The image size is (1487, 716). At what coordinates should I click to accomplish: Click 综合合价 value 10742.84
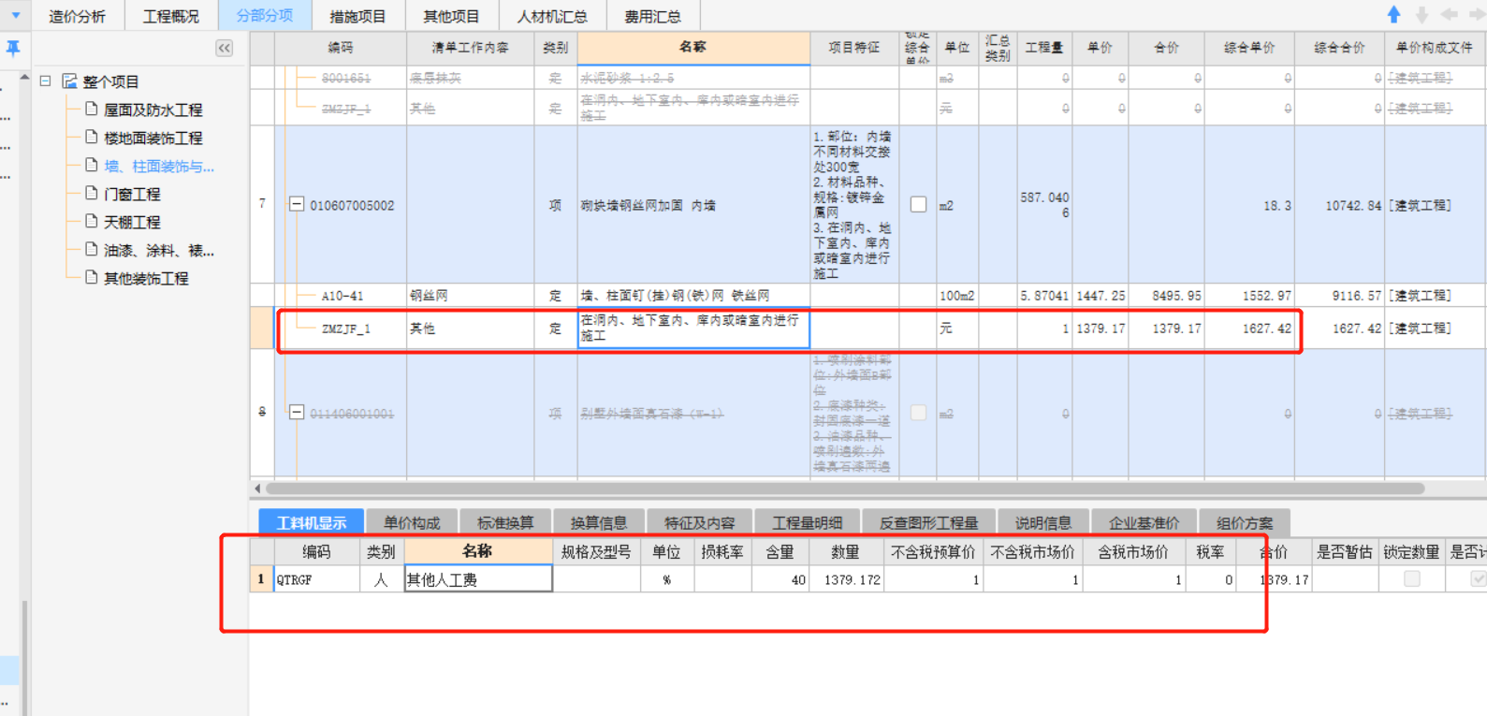point(1353,205)
